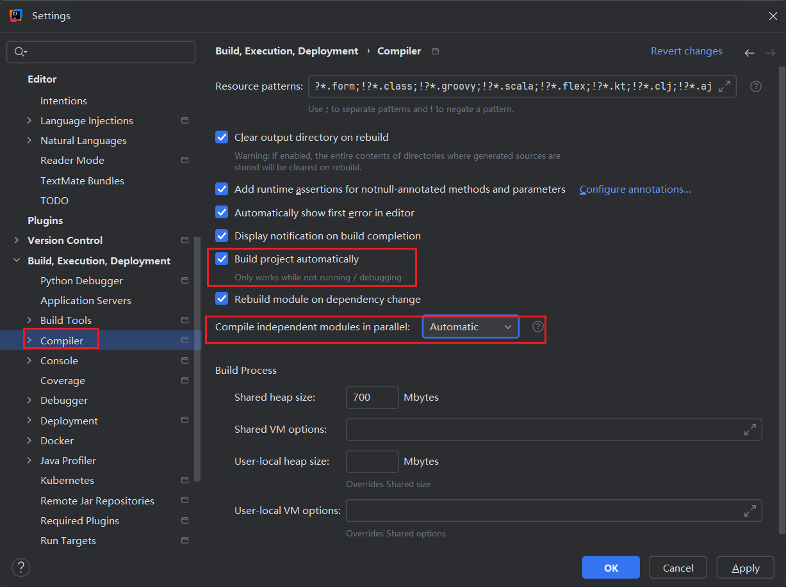
Task: Select Intentions in the settings tree
Action: [63, 101]
